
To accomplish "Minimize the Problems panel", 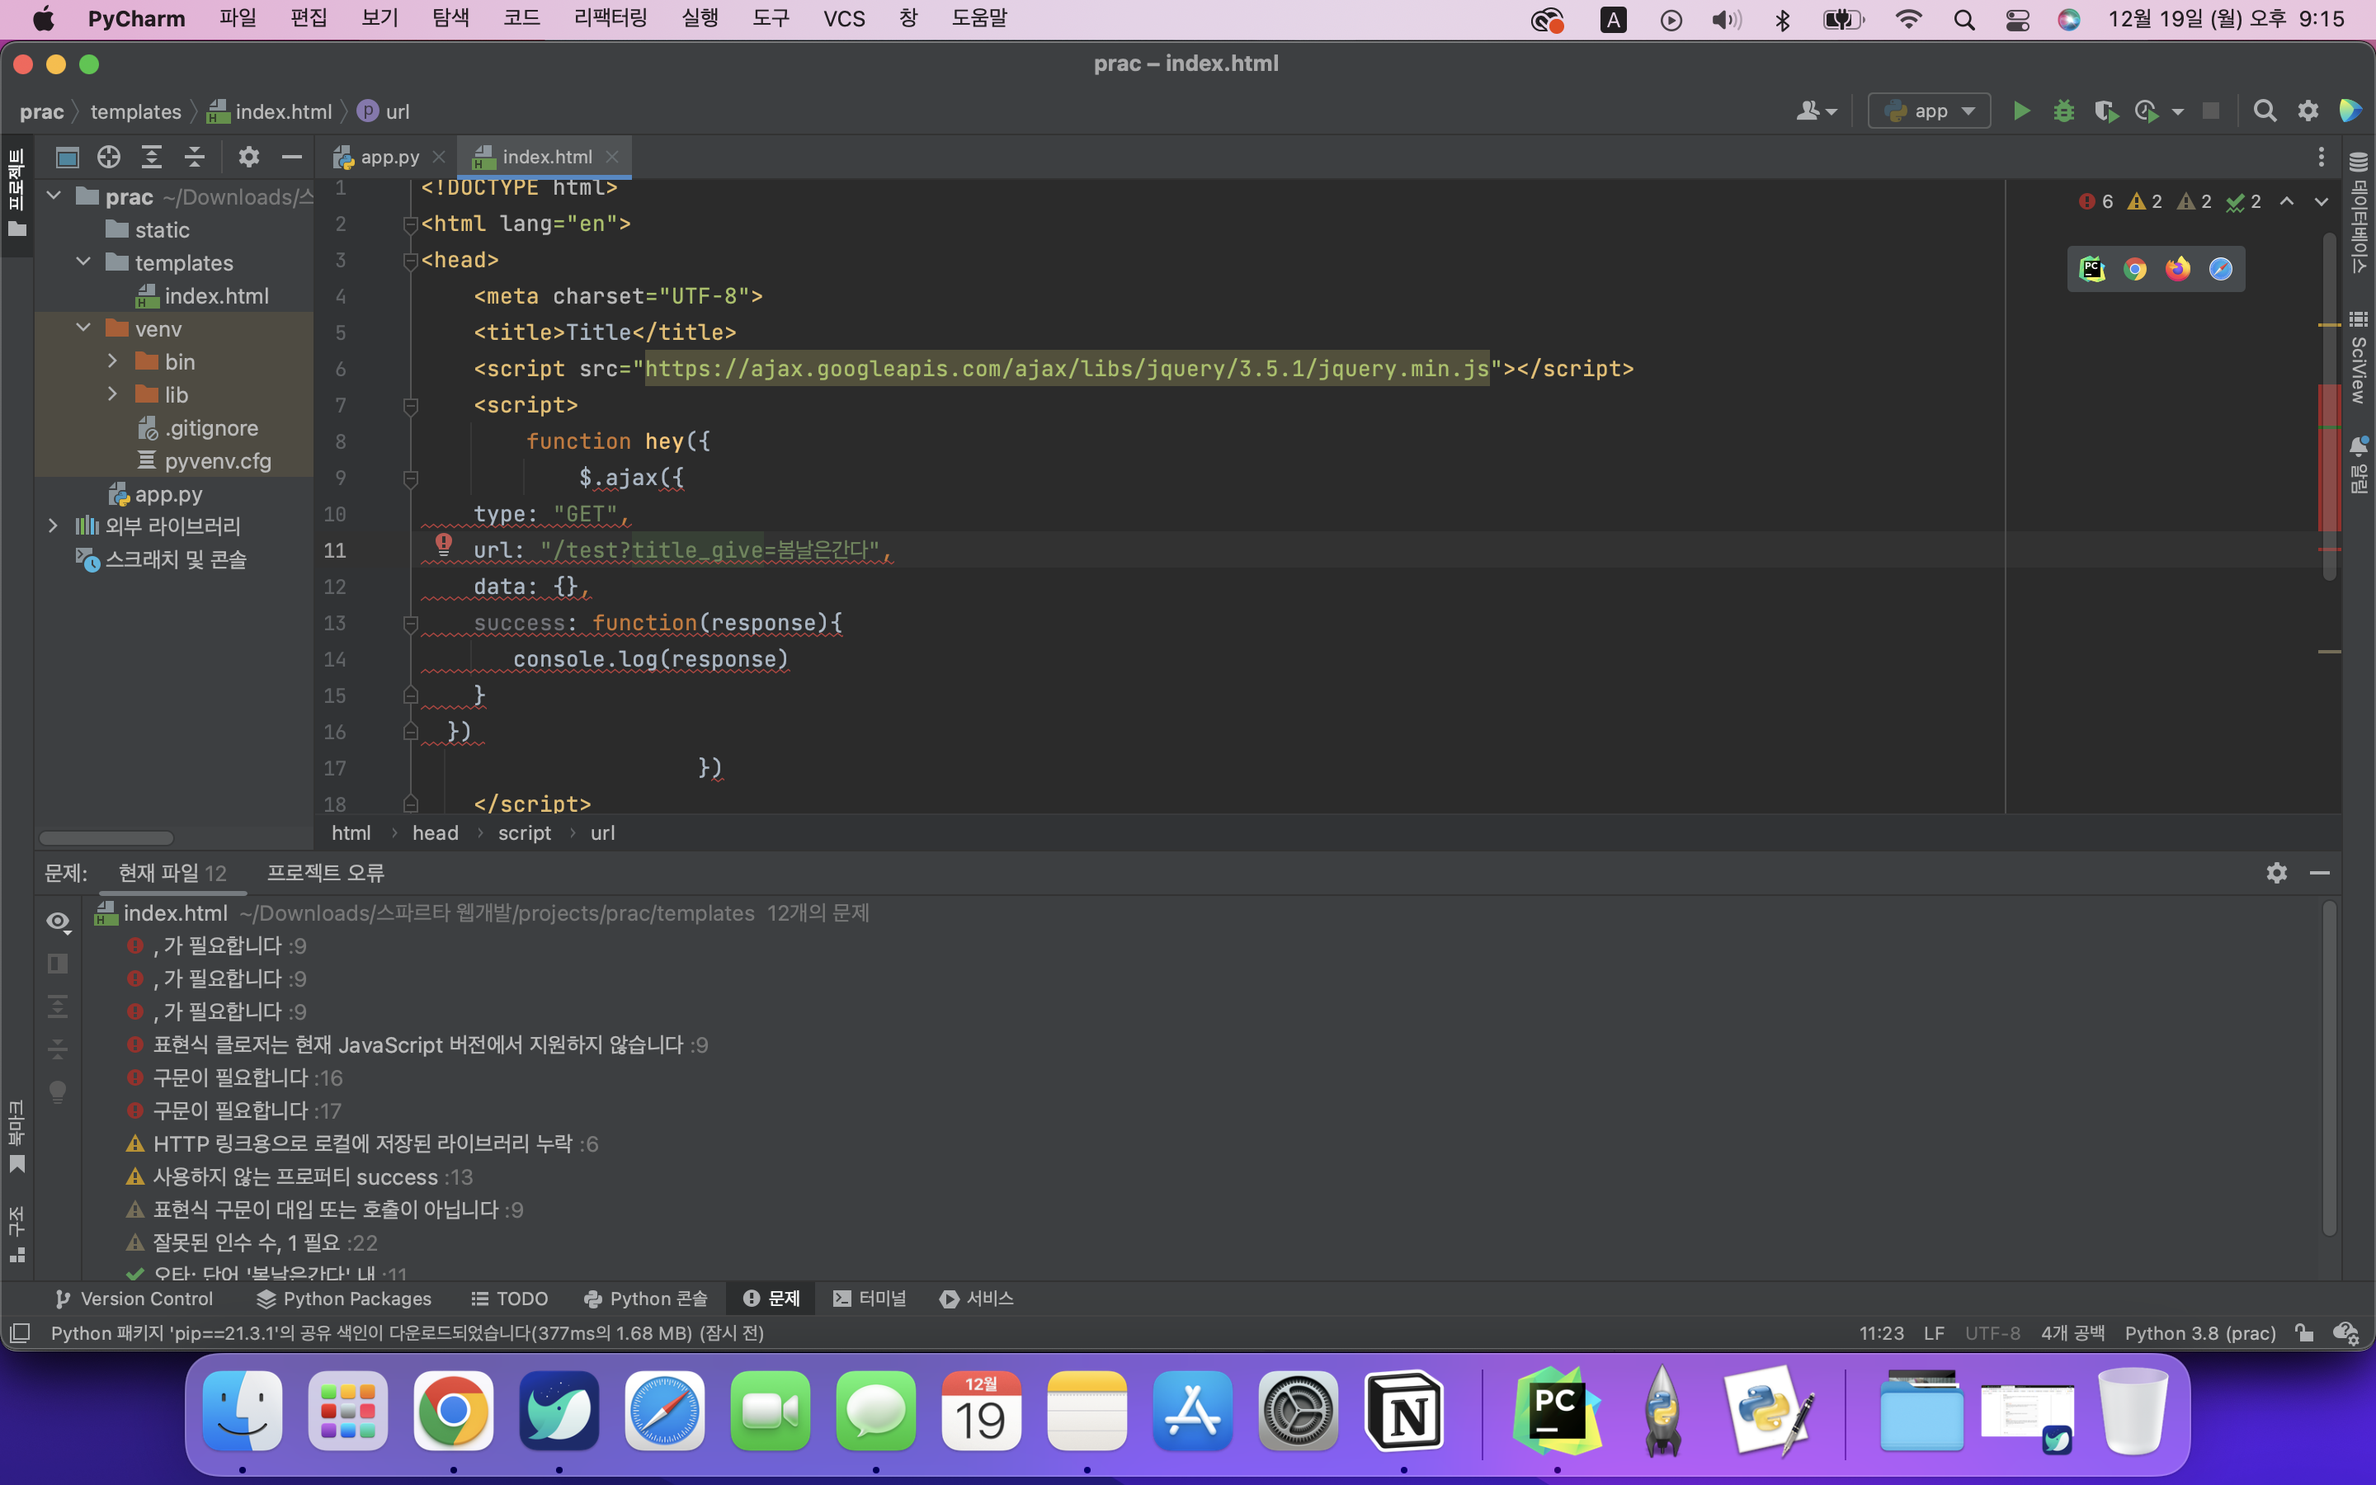I will (x=2319, y=872).
